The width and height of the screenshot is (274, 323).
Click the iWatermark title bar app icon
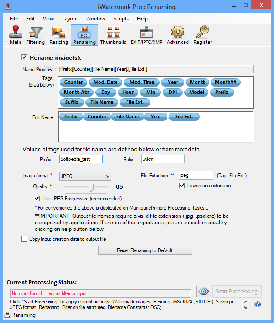(x=8, y=7)
